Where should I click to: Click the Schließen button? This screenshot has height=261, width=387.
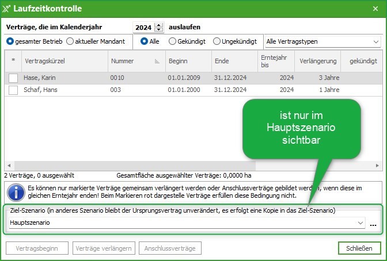[359, 248]
